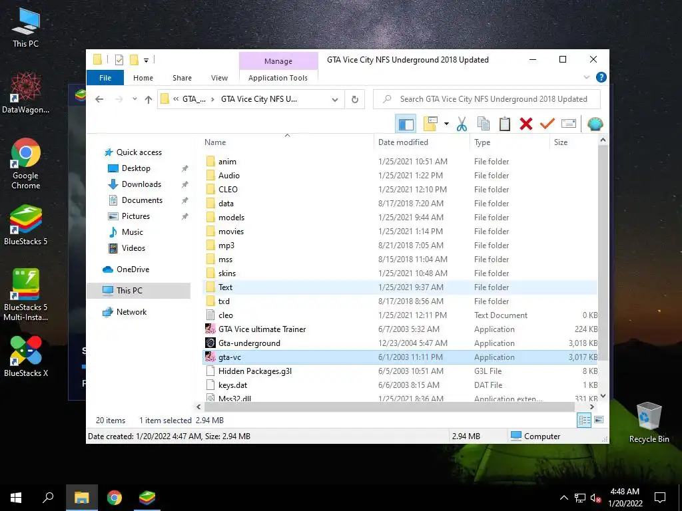This screenshot has height=511, width=682.
Task: Switch to the Home ribbon tab
Action: point(143,78)
